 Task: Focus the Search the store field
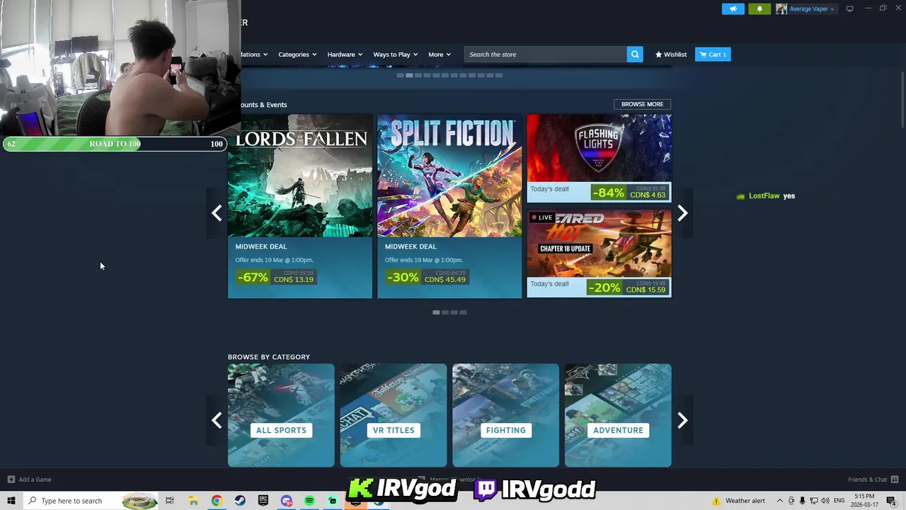click(546, 55)
